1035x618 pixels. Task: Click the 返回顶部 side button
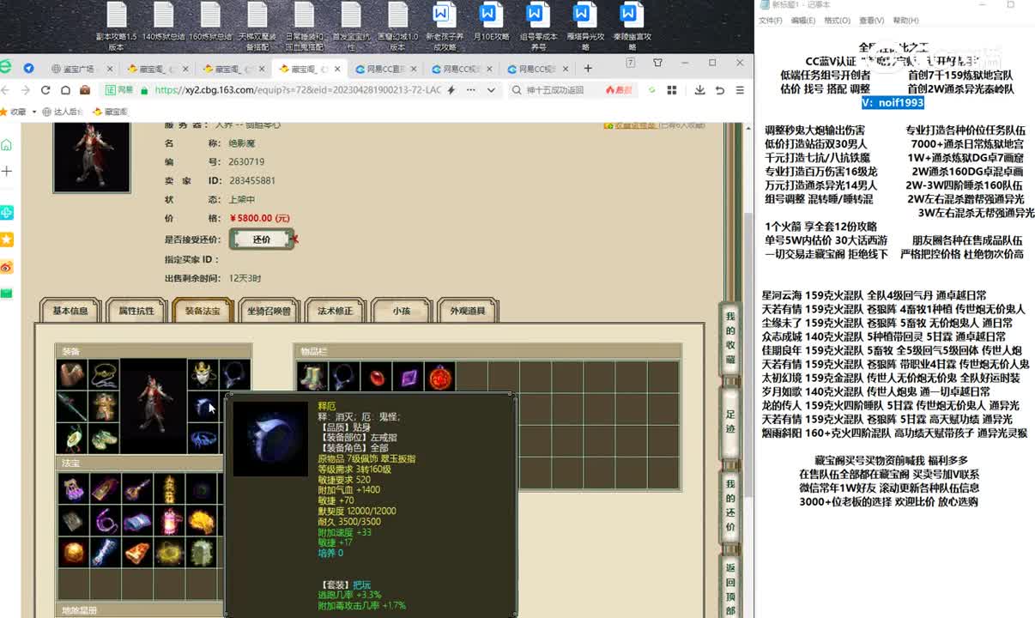730,587
